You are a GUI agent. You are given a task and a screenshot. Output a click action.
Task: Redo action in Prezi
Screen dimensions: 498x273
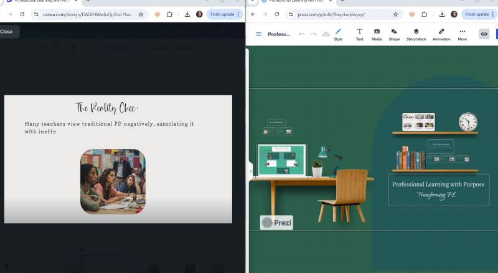click(x=314, y=34)
